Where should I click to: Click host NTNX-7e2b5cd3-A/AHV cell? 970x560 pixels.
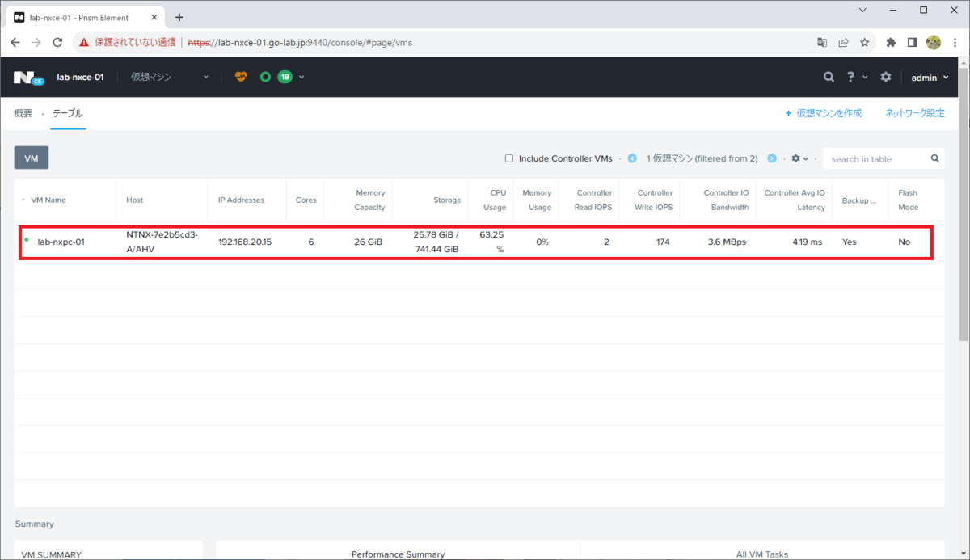[162, 242]
